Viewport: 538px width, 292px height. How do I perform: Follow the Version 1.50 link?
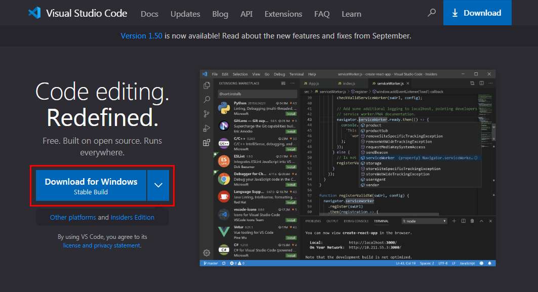click(x=141, y=36)
